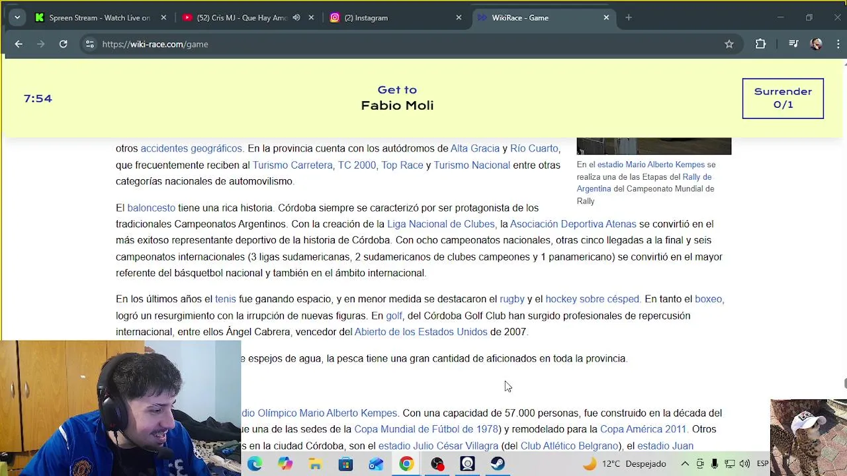The height and width of the screenshot is (476, 847).
Task: Follow Abierto de los Estados Unidos link
Action: 421,332
